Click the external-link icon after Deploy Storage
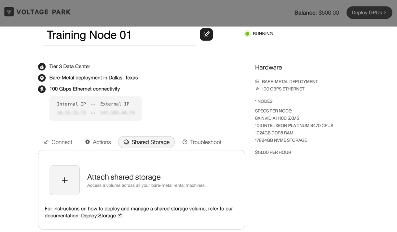The width and height of the screenshot is (397, 232). (x=119, y=215)
